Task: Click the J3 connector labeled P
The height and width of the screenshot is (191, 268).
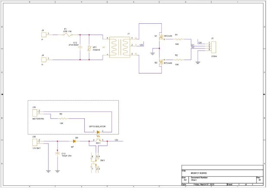Action: [43, 34]
